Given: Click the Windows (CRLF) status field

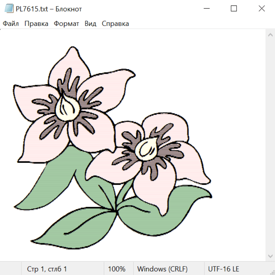Looking at the screenshot, I should [162, 269].
